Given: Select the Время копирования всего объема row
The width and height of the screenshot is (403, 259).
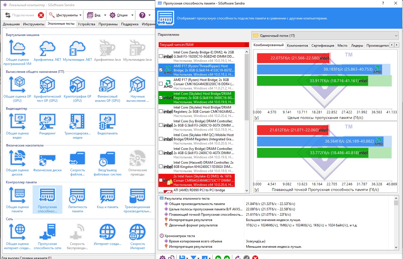Looking at the screenshot, I should (x=195, y=241).
